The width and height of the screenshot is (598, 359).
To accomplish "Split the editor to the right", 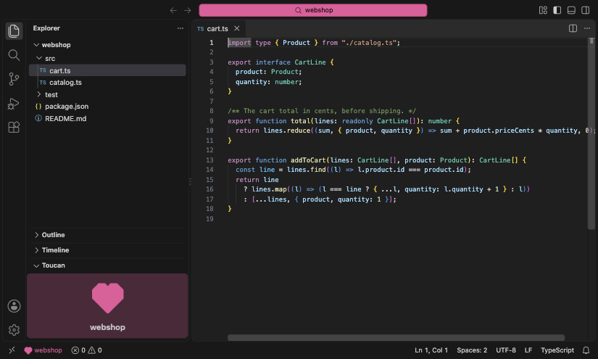I will click(573, 28).
